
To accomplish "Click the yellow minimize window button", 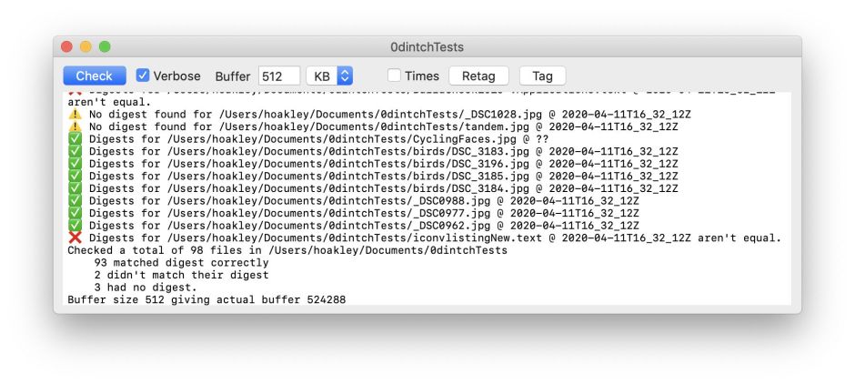I will point(85,46).
